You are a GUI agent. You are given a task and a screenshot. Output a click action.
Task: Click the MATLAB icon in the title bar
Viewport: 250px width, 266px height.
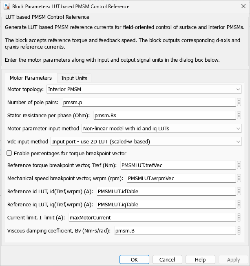pos(7,6)
